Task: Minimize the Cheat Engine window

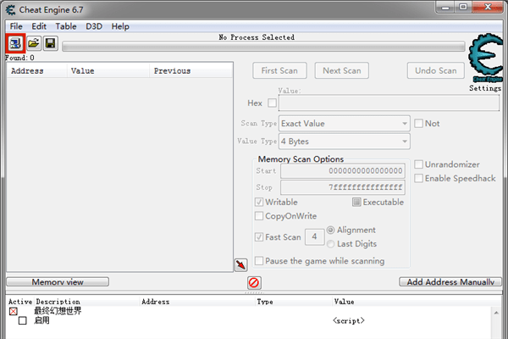Action: (446, 7)
